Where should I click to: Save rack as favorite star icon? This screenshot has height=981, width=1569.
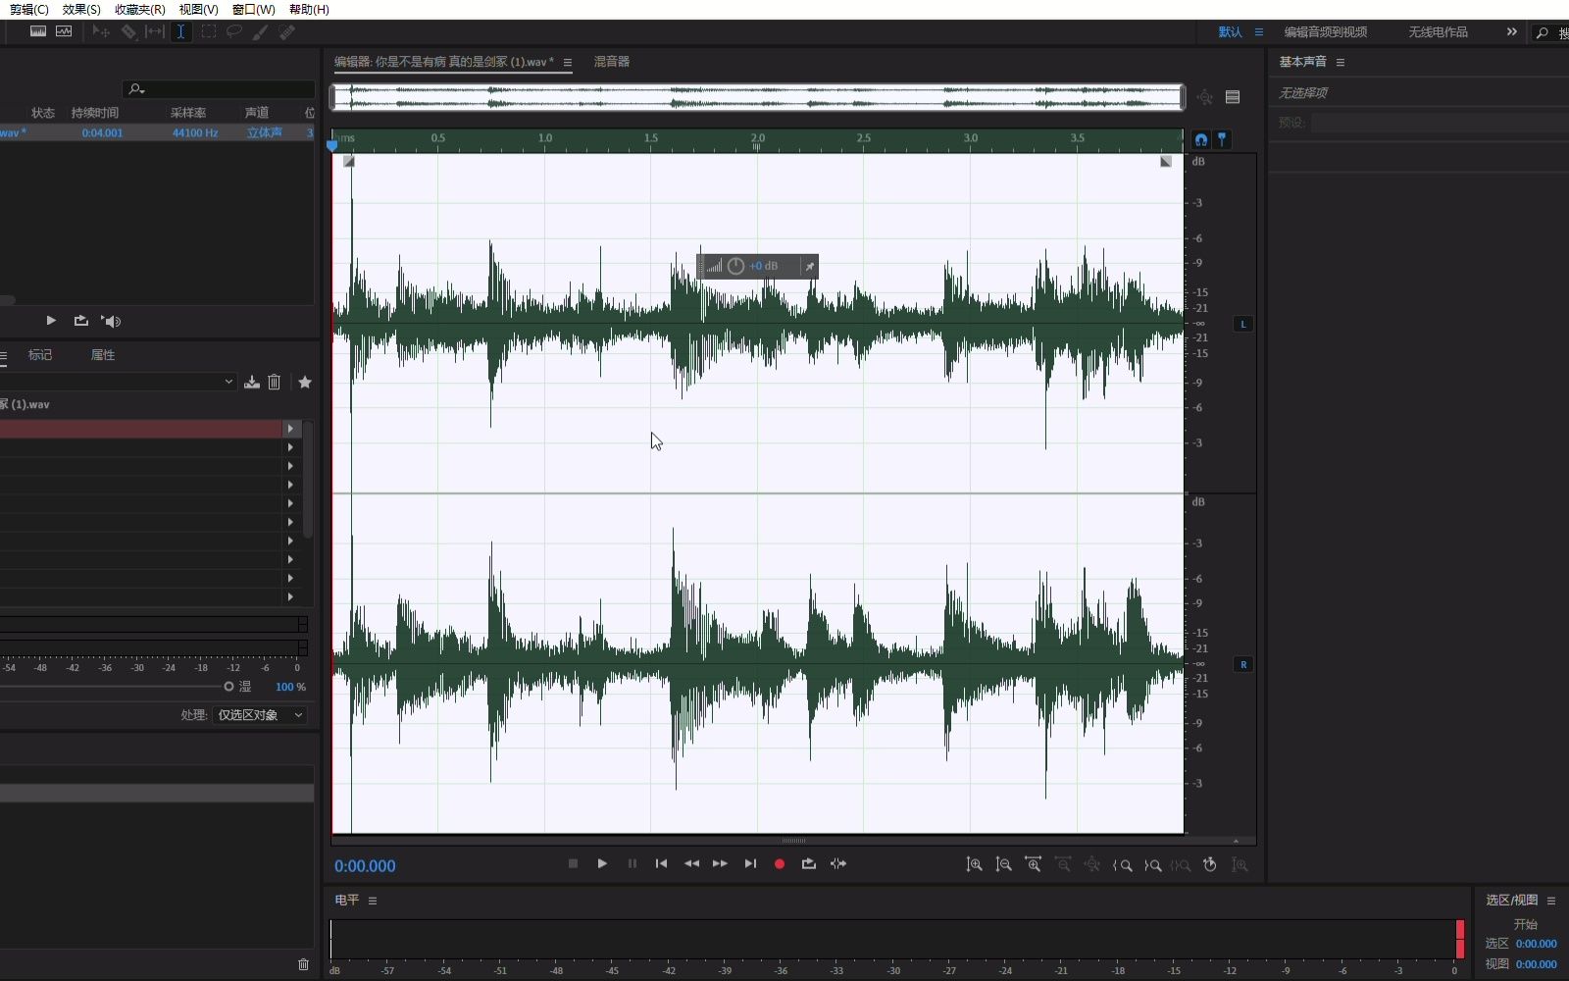[305, 383]
